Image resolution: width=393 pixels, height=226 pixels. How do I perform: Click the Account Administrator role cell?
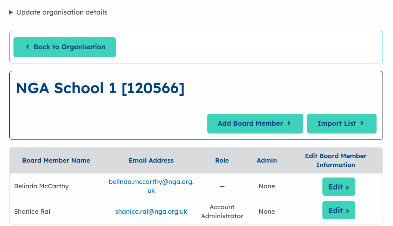point(222,211)
